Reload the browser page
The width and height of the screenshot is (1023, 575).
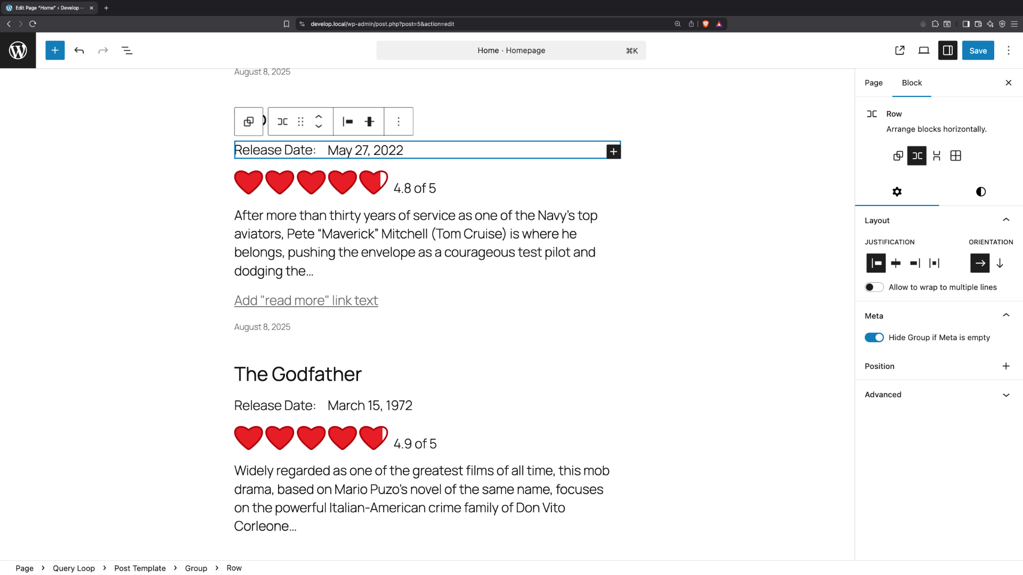coord(33,24)
